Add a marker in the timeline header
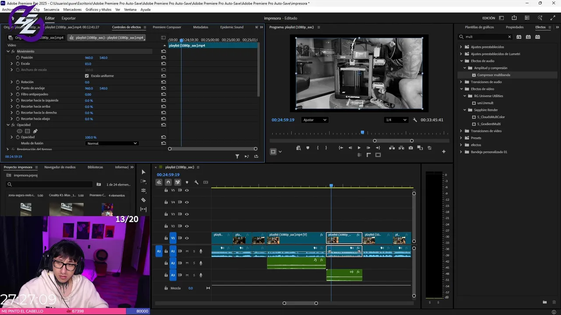The image size is (561, 315). 187,182
